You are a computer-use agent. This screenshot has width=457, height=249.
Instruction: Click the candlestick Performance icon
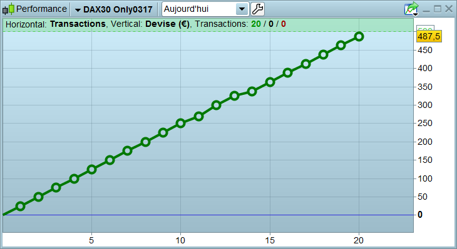[8, 9]
